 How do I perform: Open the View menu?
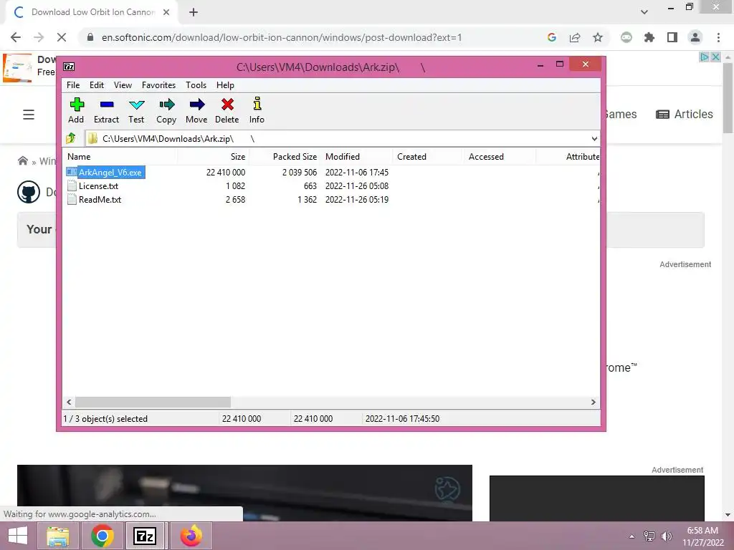[123, 85]
